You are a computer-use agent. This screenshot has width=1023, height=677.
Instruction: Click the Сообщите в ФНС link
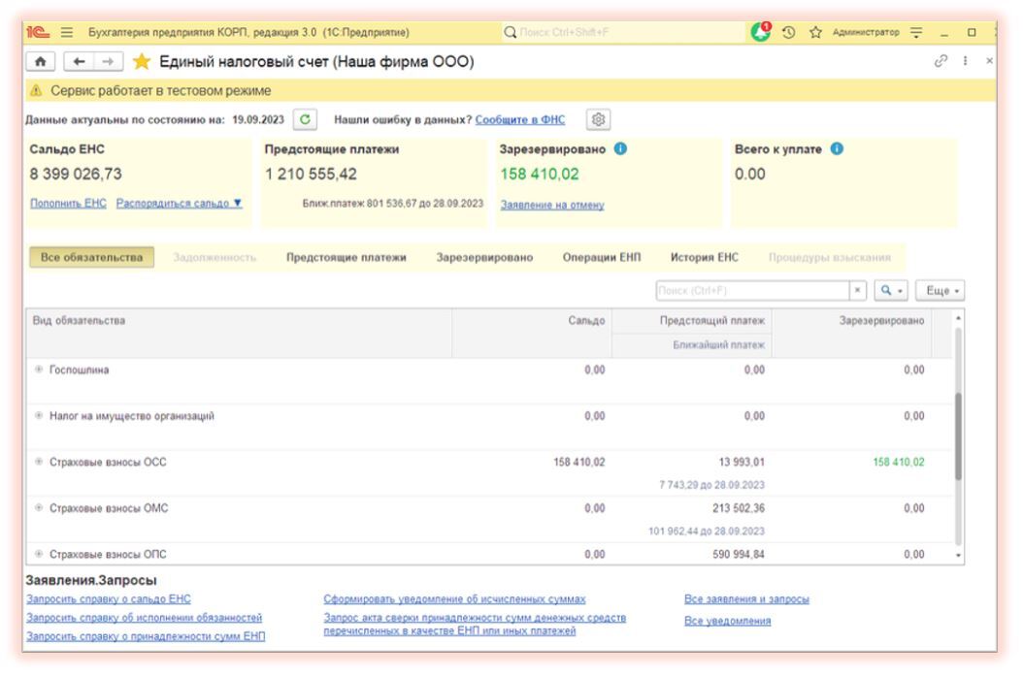[x=520, y=120]
